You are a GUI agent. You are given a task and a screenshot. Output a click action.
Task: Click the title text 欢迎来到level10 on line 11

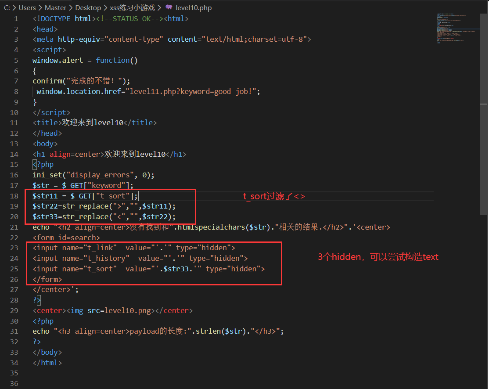point(93,122)
